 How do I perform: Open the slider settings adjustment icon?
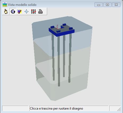coord(33,11)
